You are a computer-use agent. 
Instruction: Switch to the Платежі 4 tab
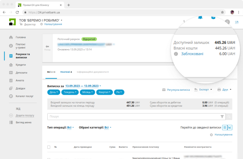pyautogui.click(x=66, y=72)
